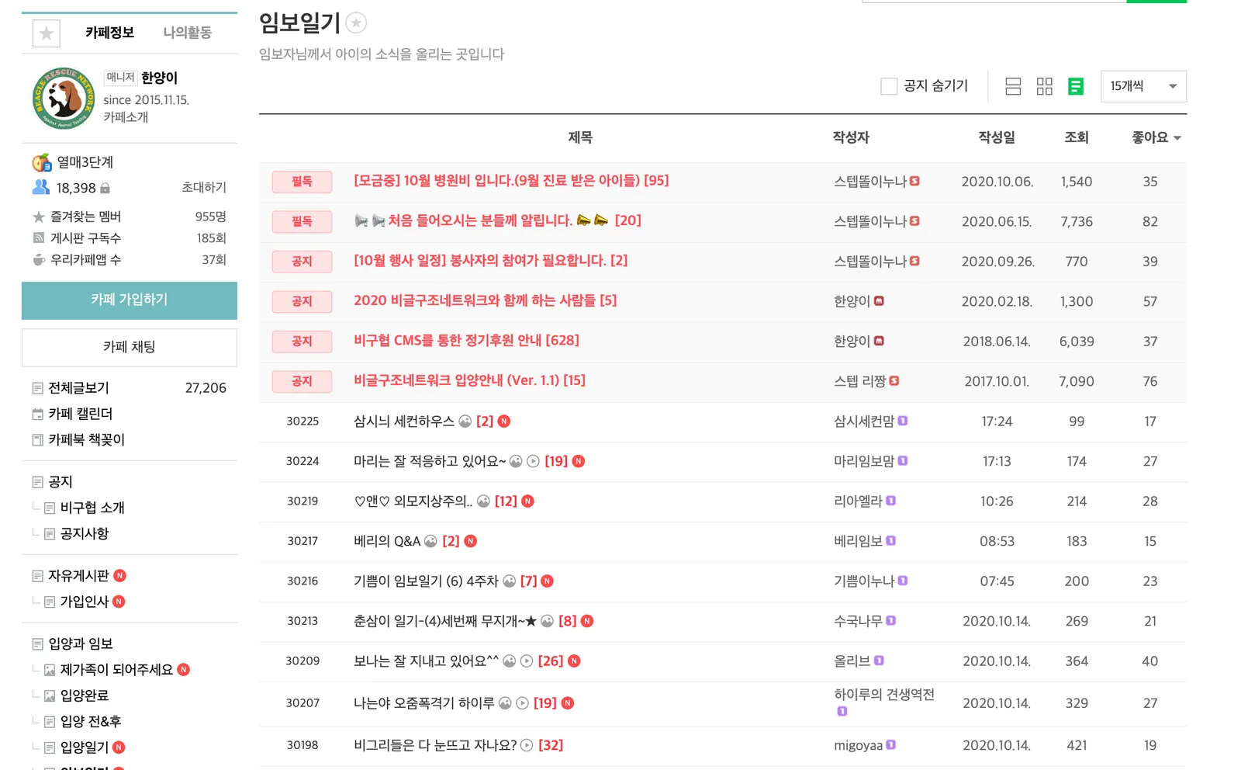Click the members icon beside 18,398
The width and height of the screenshot is (1241, 770).
click(41, 187)
